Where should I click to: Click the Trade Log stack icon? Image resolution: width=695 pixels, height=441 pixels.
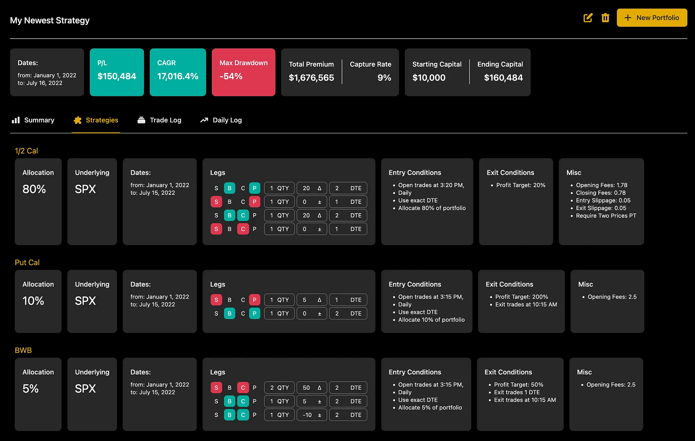click(141, 120)
